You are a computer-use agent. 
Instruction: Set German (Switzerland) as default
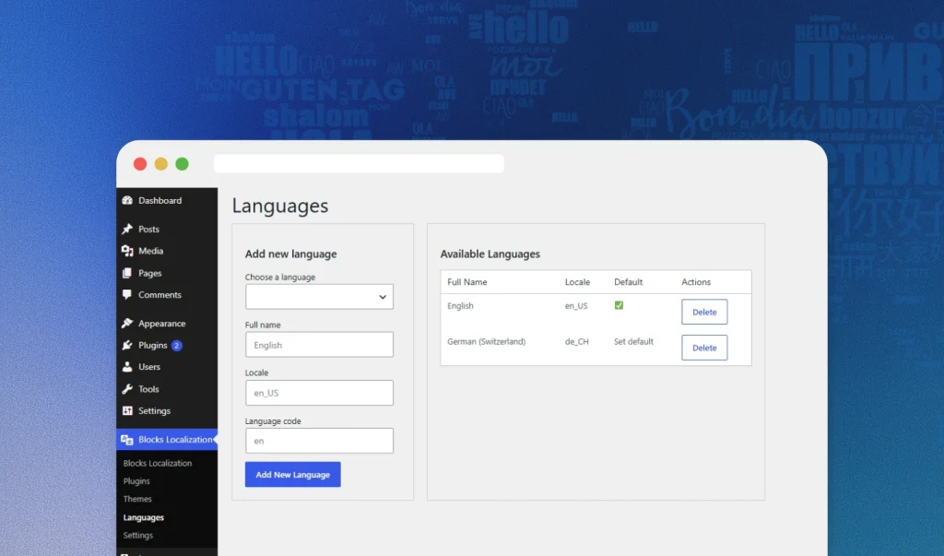(633, 341)
